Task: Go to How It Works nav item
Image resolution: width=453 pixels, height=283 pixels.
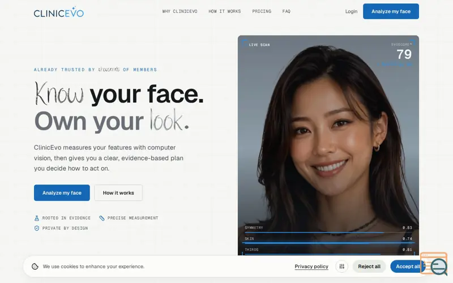Action: click(x=224, y=11)
